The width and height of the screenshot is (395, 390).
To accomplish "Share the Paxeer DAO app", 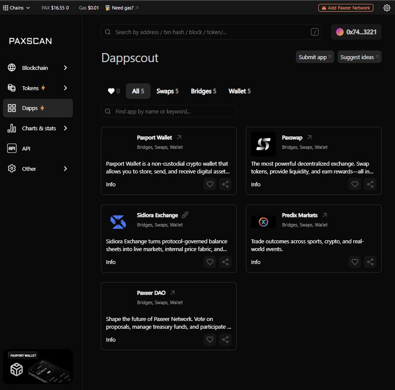I will pyautogui.click(x=225, y=340).
